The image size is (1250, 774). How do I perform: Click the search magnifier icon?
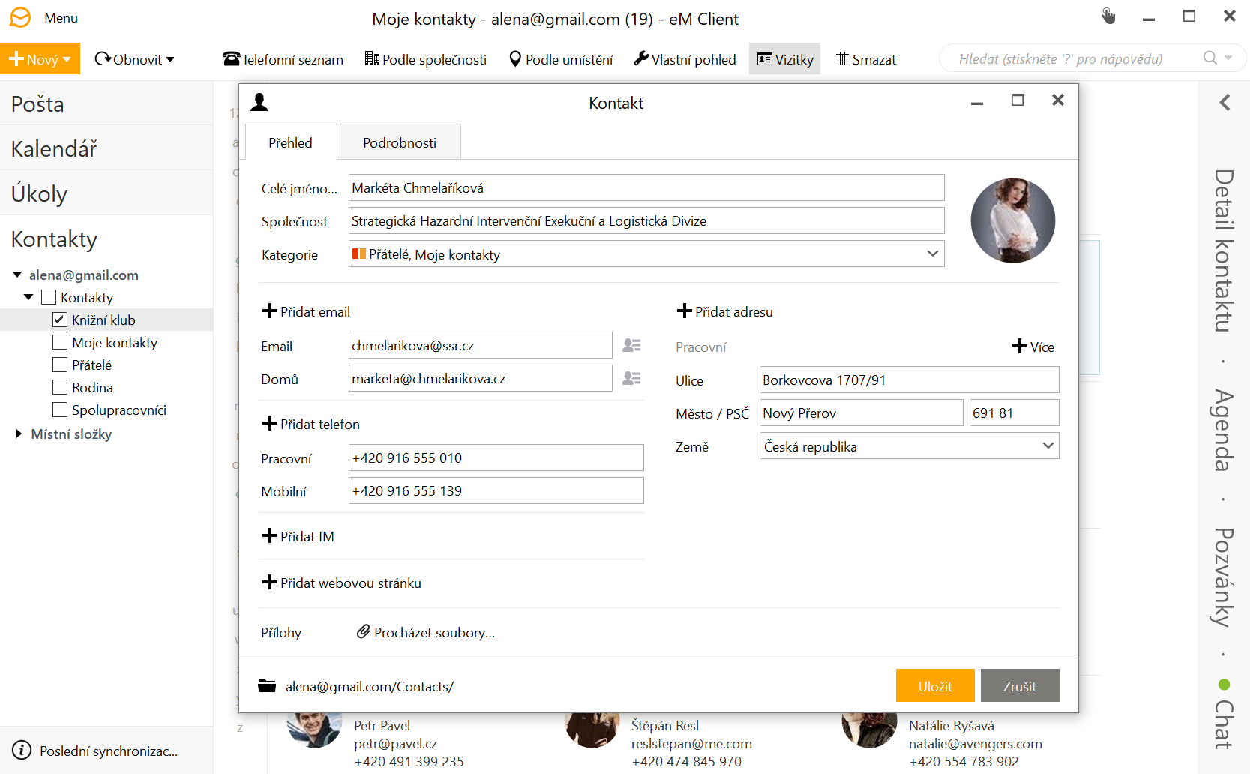[1209, 58]
